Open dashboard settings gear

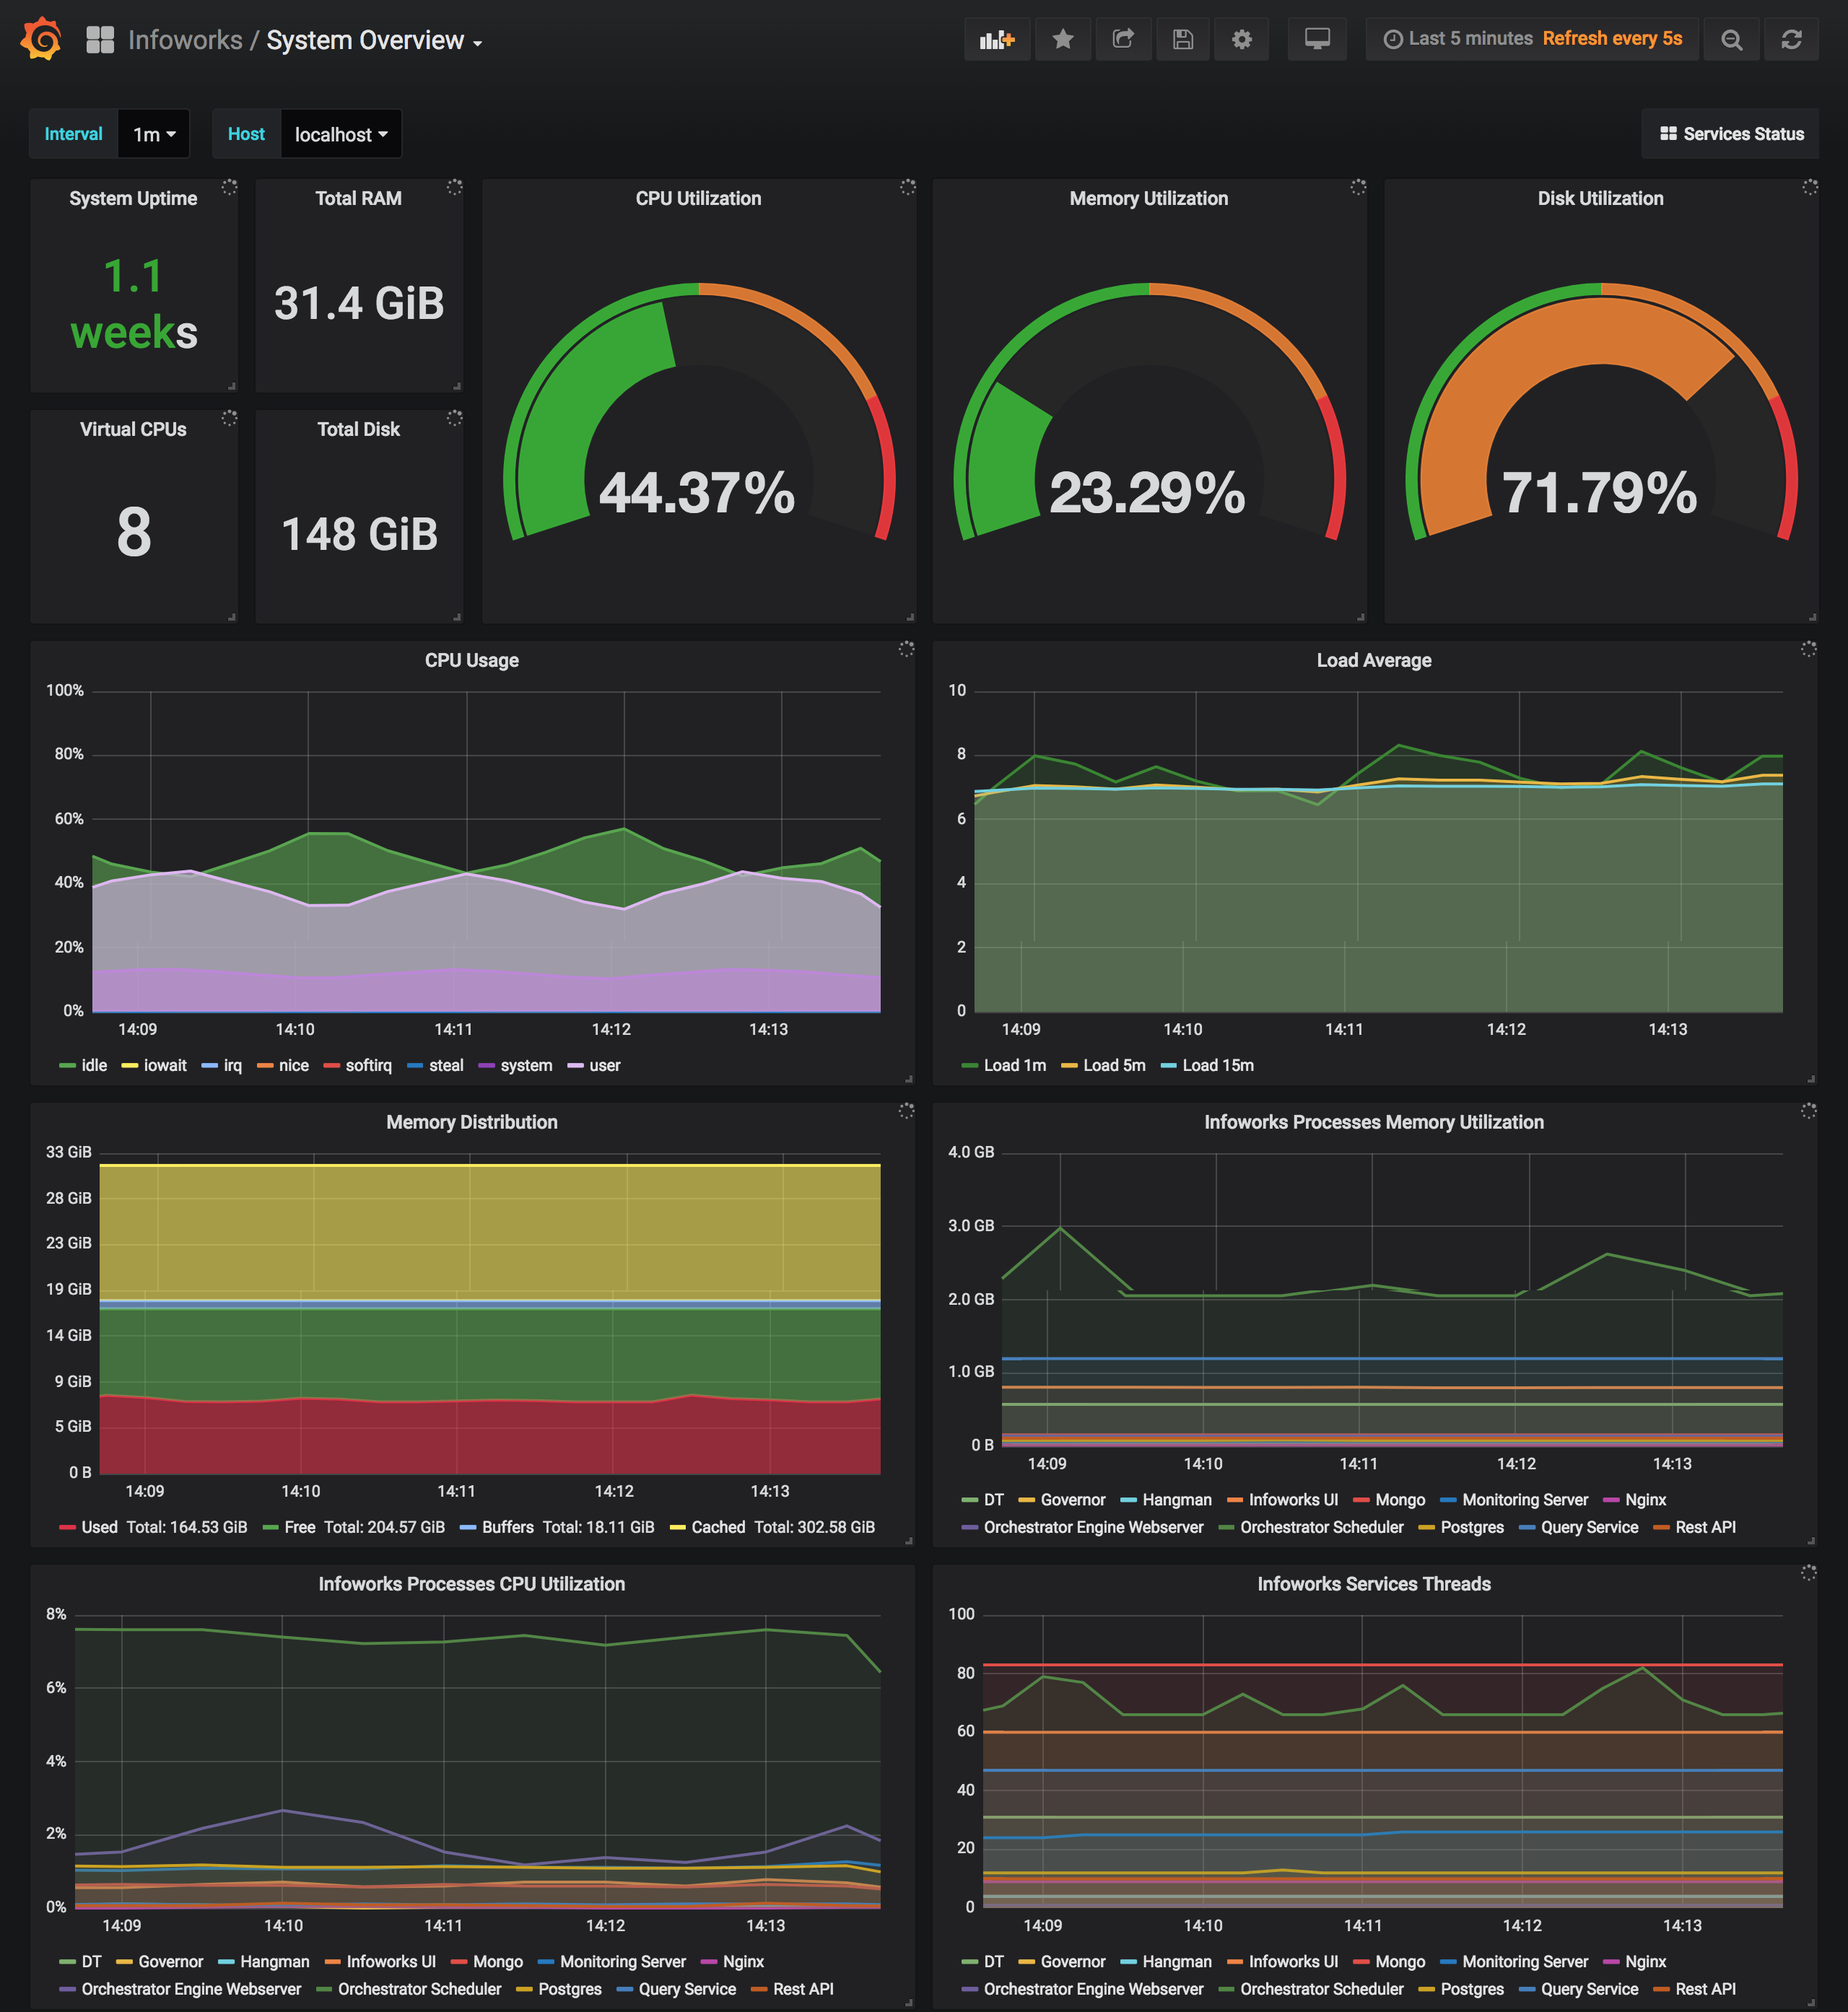[x=1242, y=40]
